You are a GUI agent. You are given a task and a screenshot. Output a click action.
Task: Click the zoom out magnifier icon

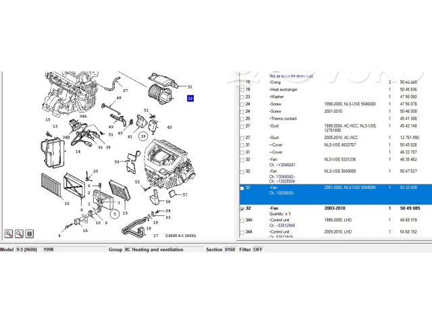click(19, 233)
